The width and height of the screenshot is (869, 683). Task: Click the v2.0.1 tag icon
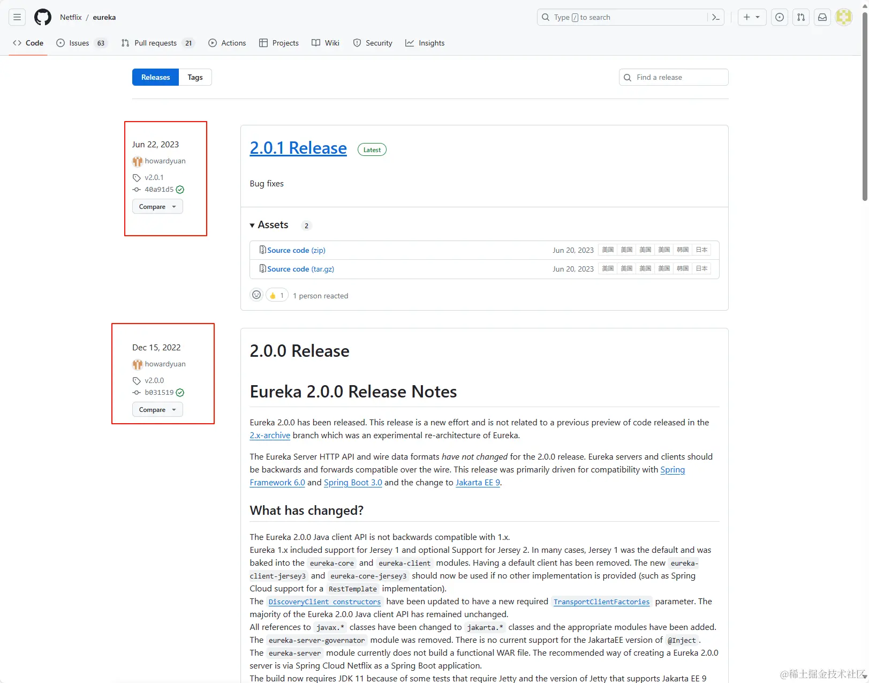137,177
